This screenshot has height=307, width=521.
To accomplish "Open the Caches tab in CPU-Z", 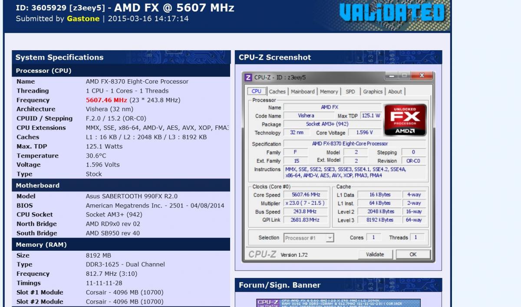I will (277, 91).
